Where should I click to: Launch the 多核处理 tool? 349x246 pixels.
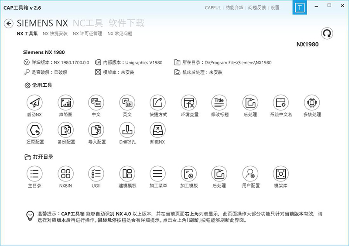[311, 103]
